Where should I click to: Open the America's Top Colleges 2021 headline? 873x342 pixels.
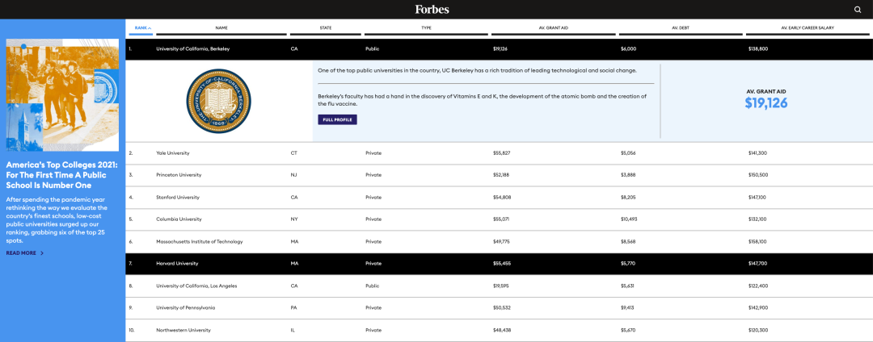pyautogui.click(x=62, y=175)
